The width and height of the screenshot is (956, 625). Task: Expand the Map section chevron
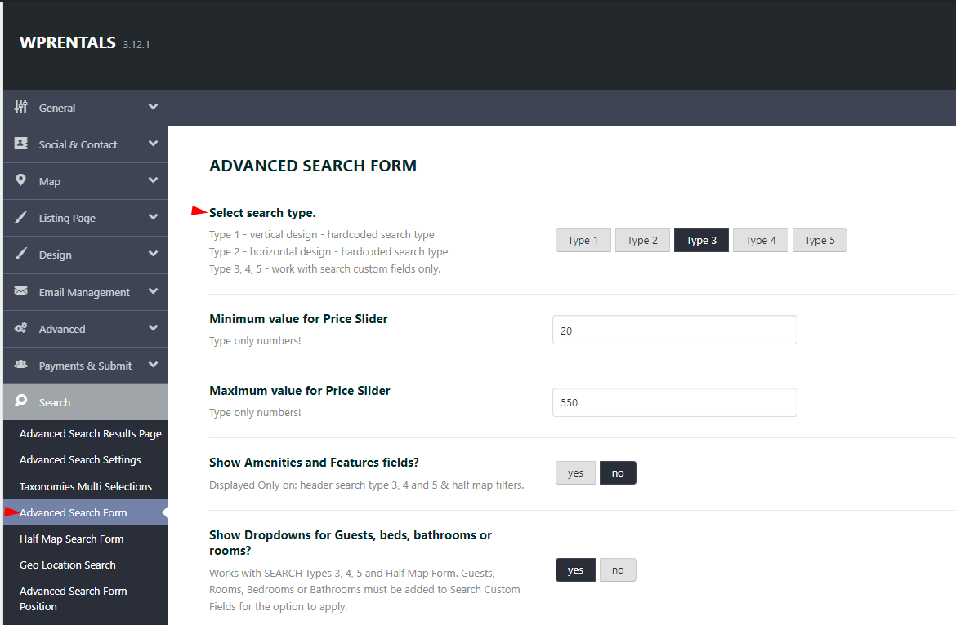(x=153, y=180)
